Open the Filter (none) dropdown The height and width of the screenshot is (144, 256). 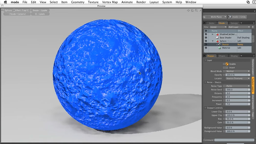[x=218, y=27]
